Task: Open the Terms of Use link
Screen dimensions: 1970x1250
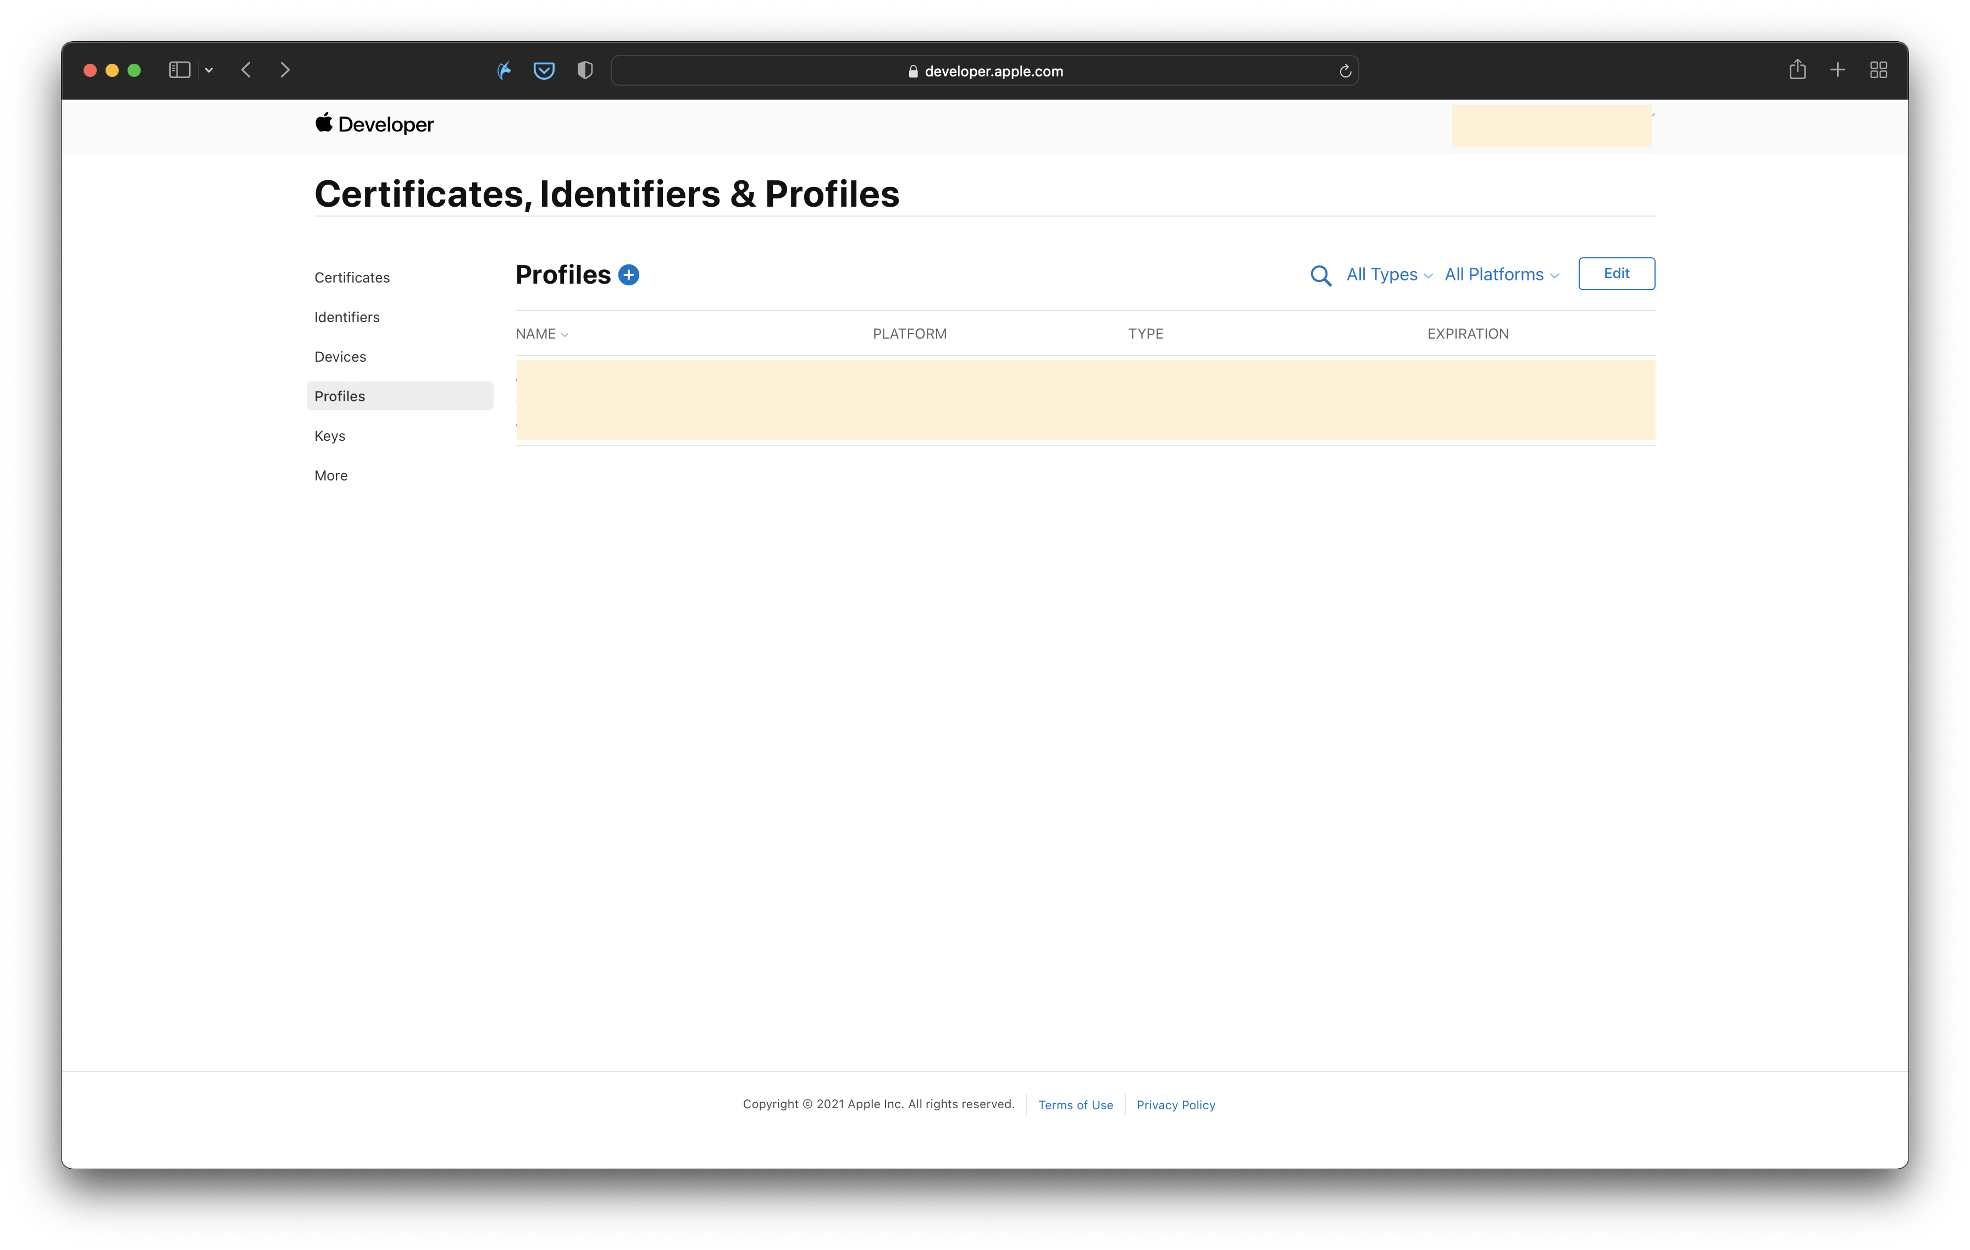Action: [x=1075, y=1105]
